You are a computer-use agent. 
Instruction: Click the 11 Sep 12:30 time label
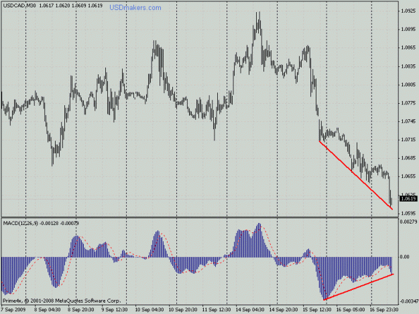[x=216, y=309]
